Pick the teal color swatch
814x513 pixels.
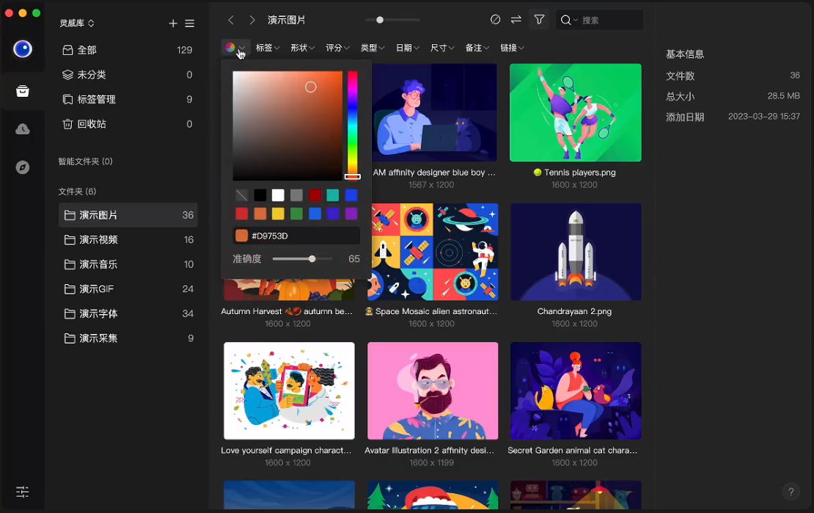[x=333, y=195]
